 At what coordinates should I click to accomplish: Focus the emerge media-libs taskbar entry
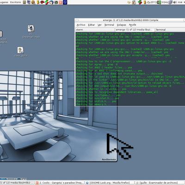(x=17, y=183)
